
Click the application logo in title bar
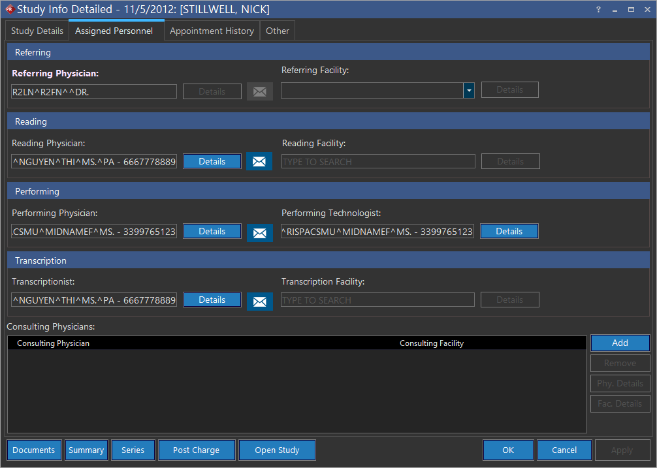click(x=9, y=9)
